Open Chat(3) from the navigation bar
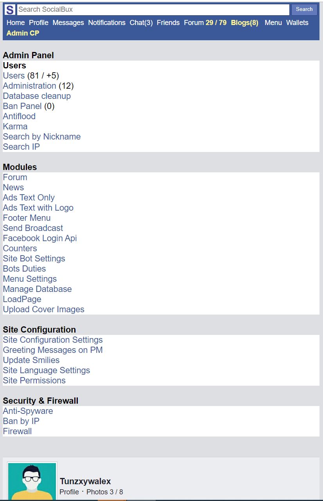Image resolution: width=323 pixels, height=501 pixels. click(141, 23)
